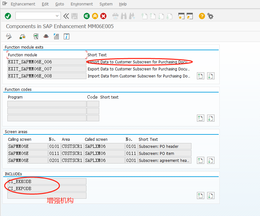
Task: Click the Where-Used List icon
Action: point(36,36)
